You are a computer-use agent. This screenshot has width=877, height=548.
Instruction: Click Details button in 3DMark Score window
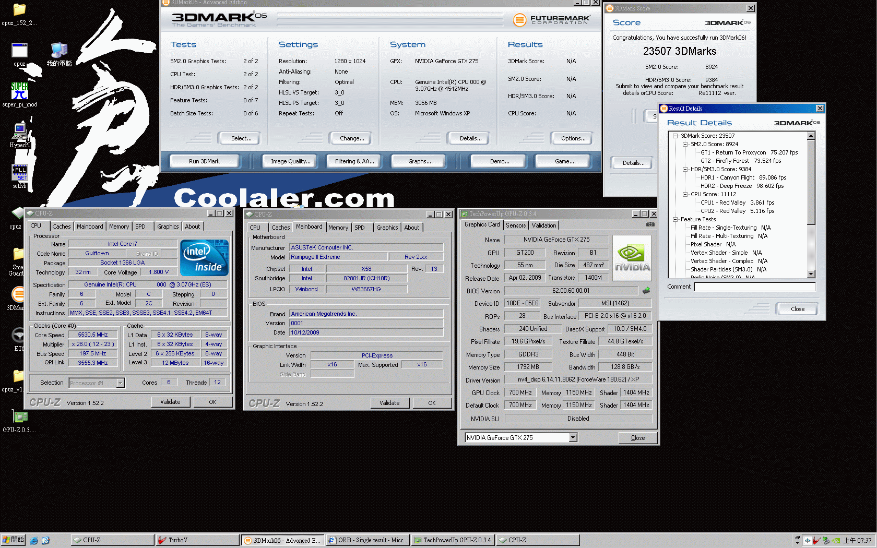633,163
